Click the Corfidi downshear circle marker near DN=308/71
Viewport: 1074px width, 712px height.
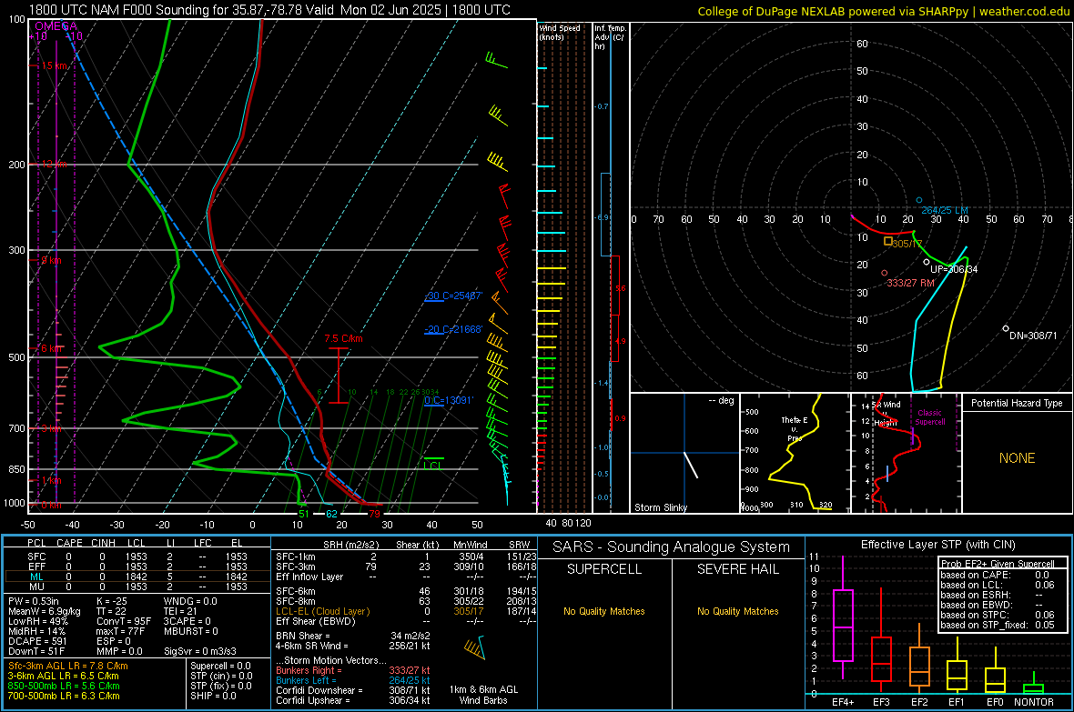[1006, 328]
